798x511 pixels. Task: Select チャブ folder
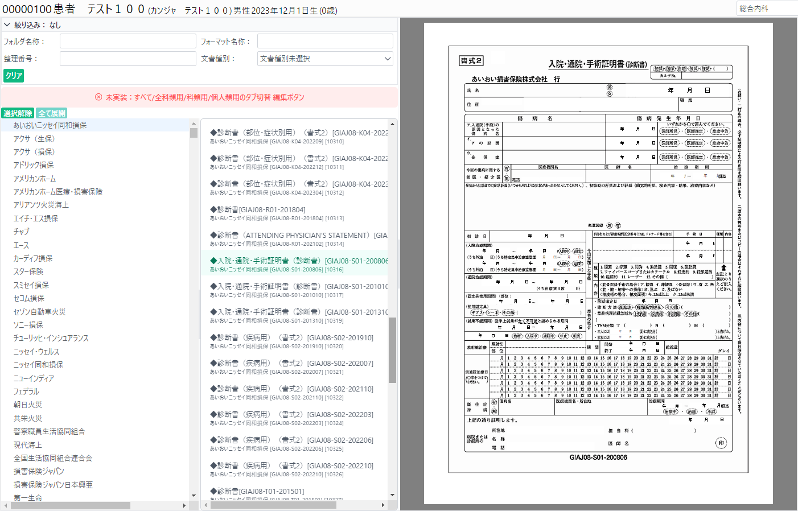click(x=96, y=232)
